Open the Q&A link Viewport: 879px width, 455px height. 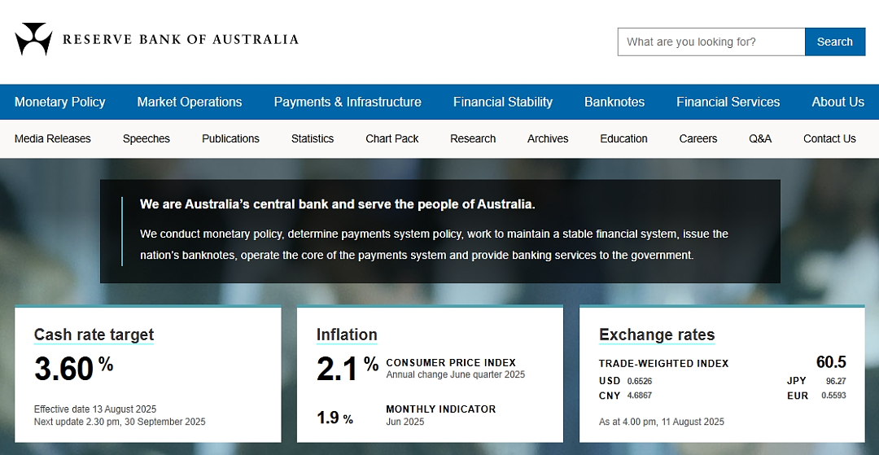point(760,138)
